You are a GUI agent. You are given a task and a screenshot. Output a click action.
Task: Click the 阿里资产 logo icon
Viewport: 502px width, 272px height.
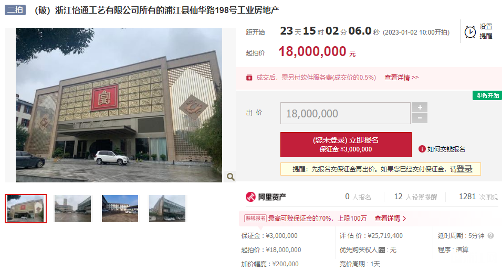pyautogui.click(x=250, y=197)
